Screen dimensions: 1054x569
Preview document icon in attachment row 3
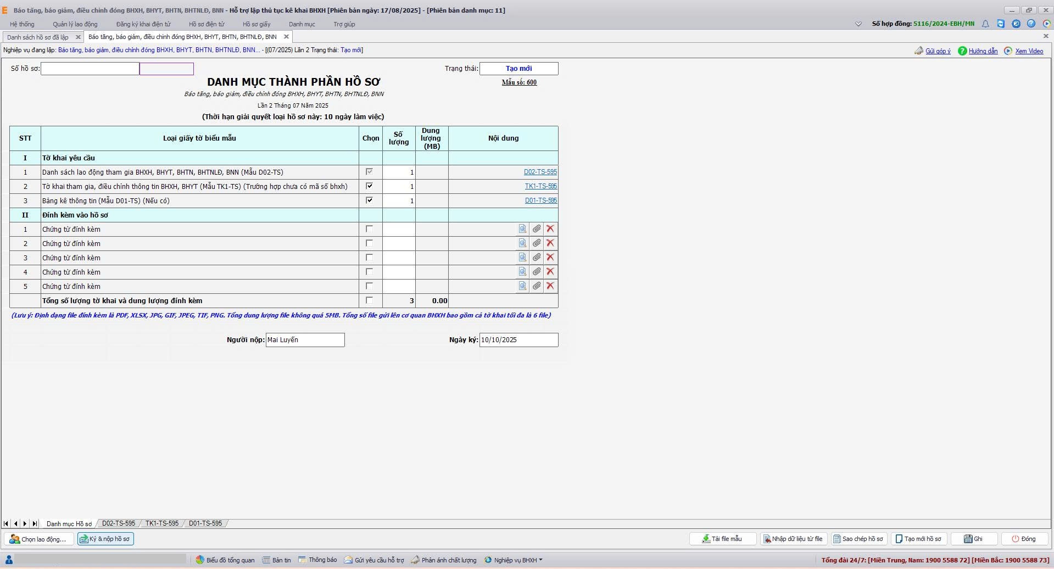click(522, 258)
